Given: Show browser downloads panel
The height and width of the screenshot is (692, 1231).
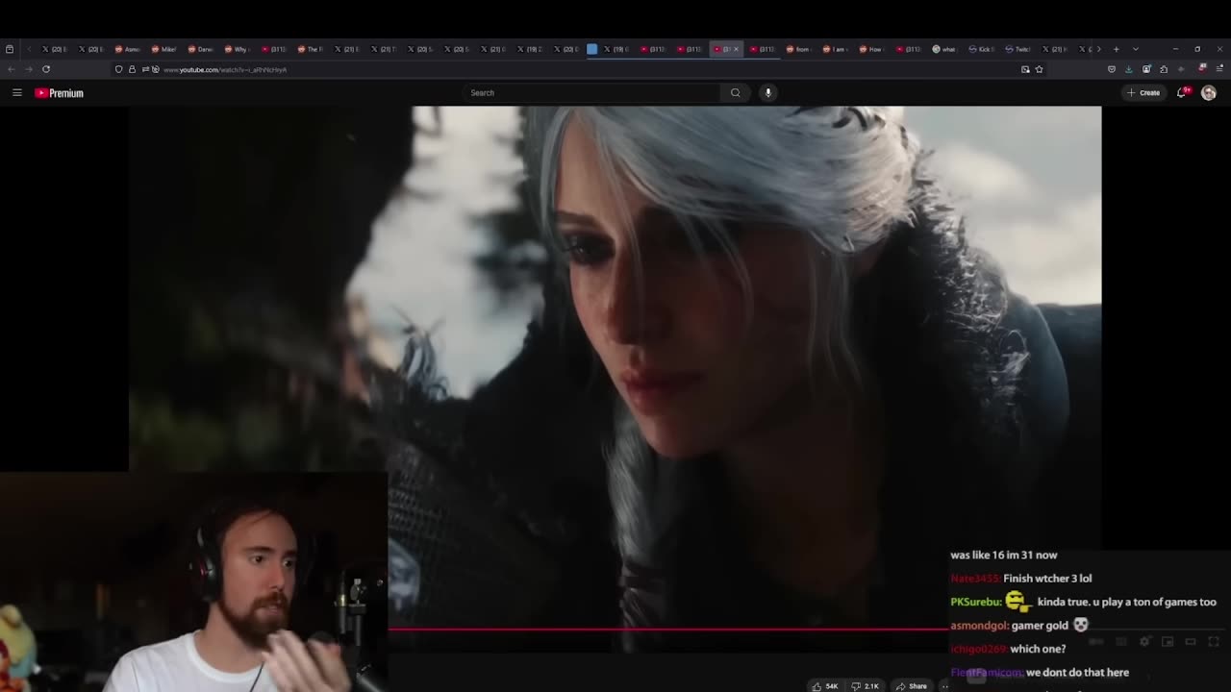Looking at the screenshot, I should pyautogui.click(x=1130, y=69).
